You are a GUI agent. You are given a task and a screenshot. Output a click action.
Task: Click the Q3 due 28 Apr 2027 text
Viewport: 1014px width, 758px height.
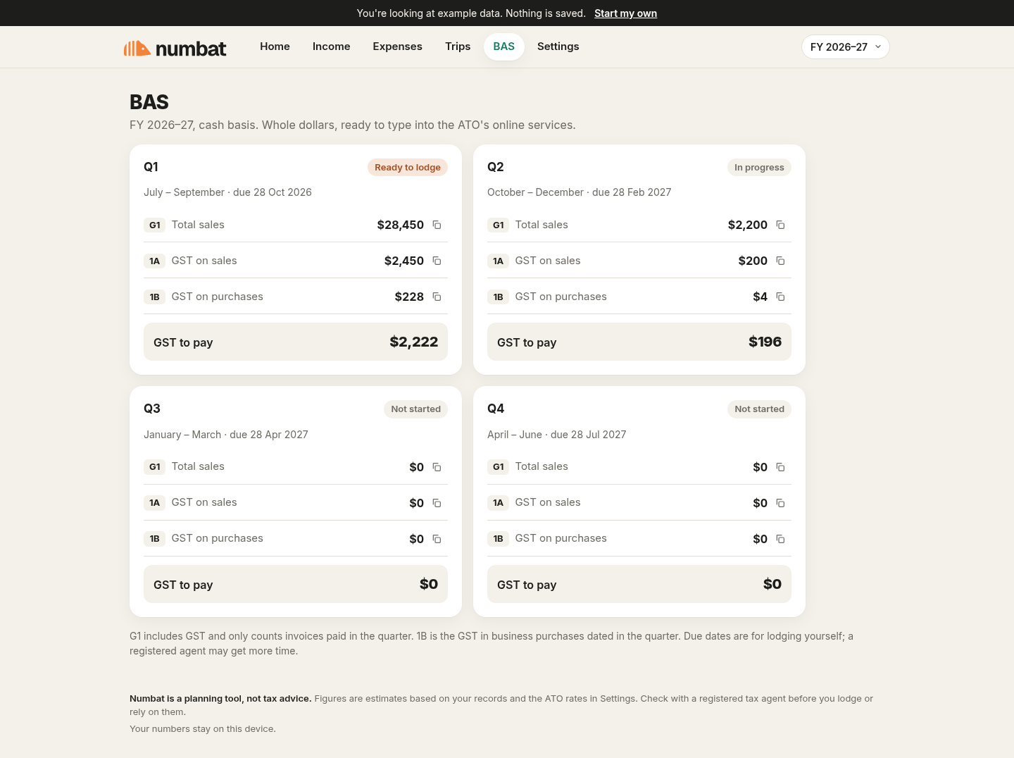pos(269,435)
